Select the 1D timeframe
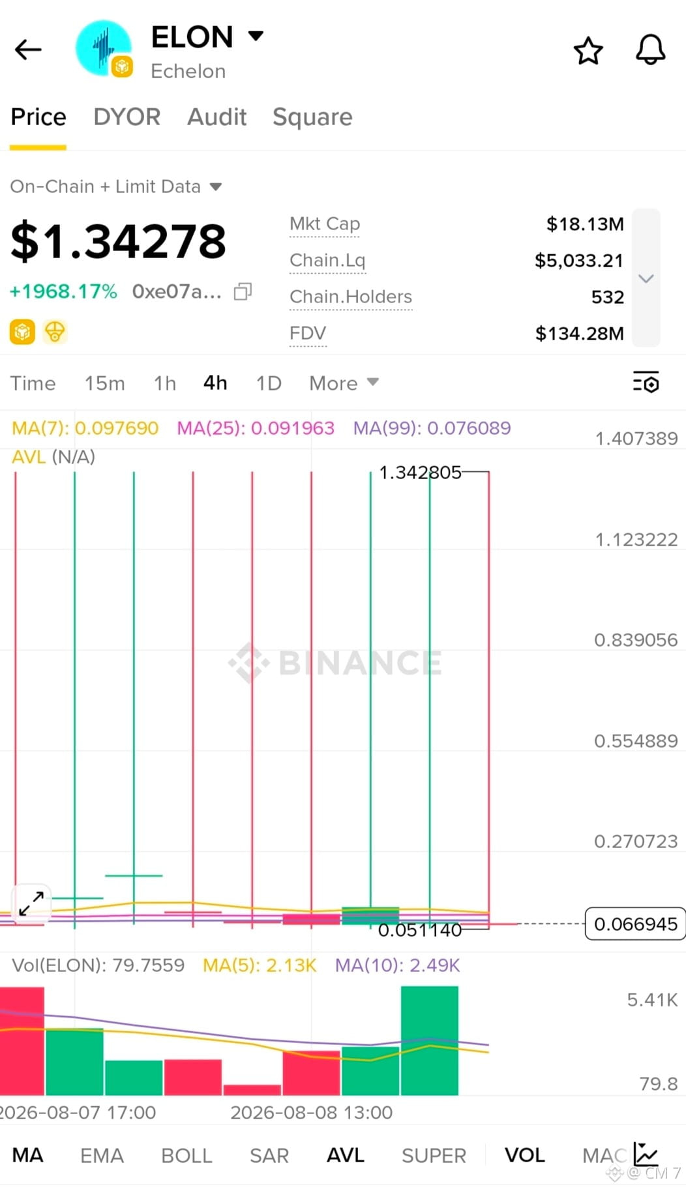Screen dimensions: 686x1189 pyautogui.click(x=269, y=383)
